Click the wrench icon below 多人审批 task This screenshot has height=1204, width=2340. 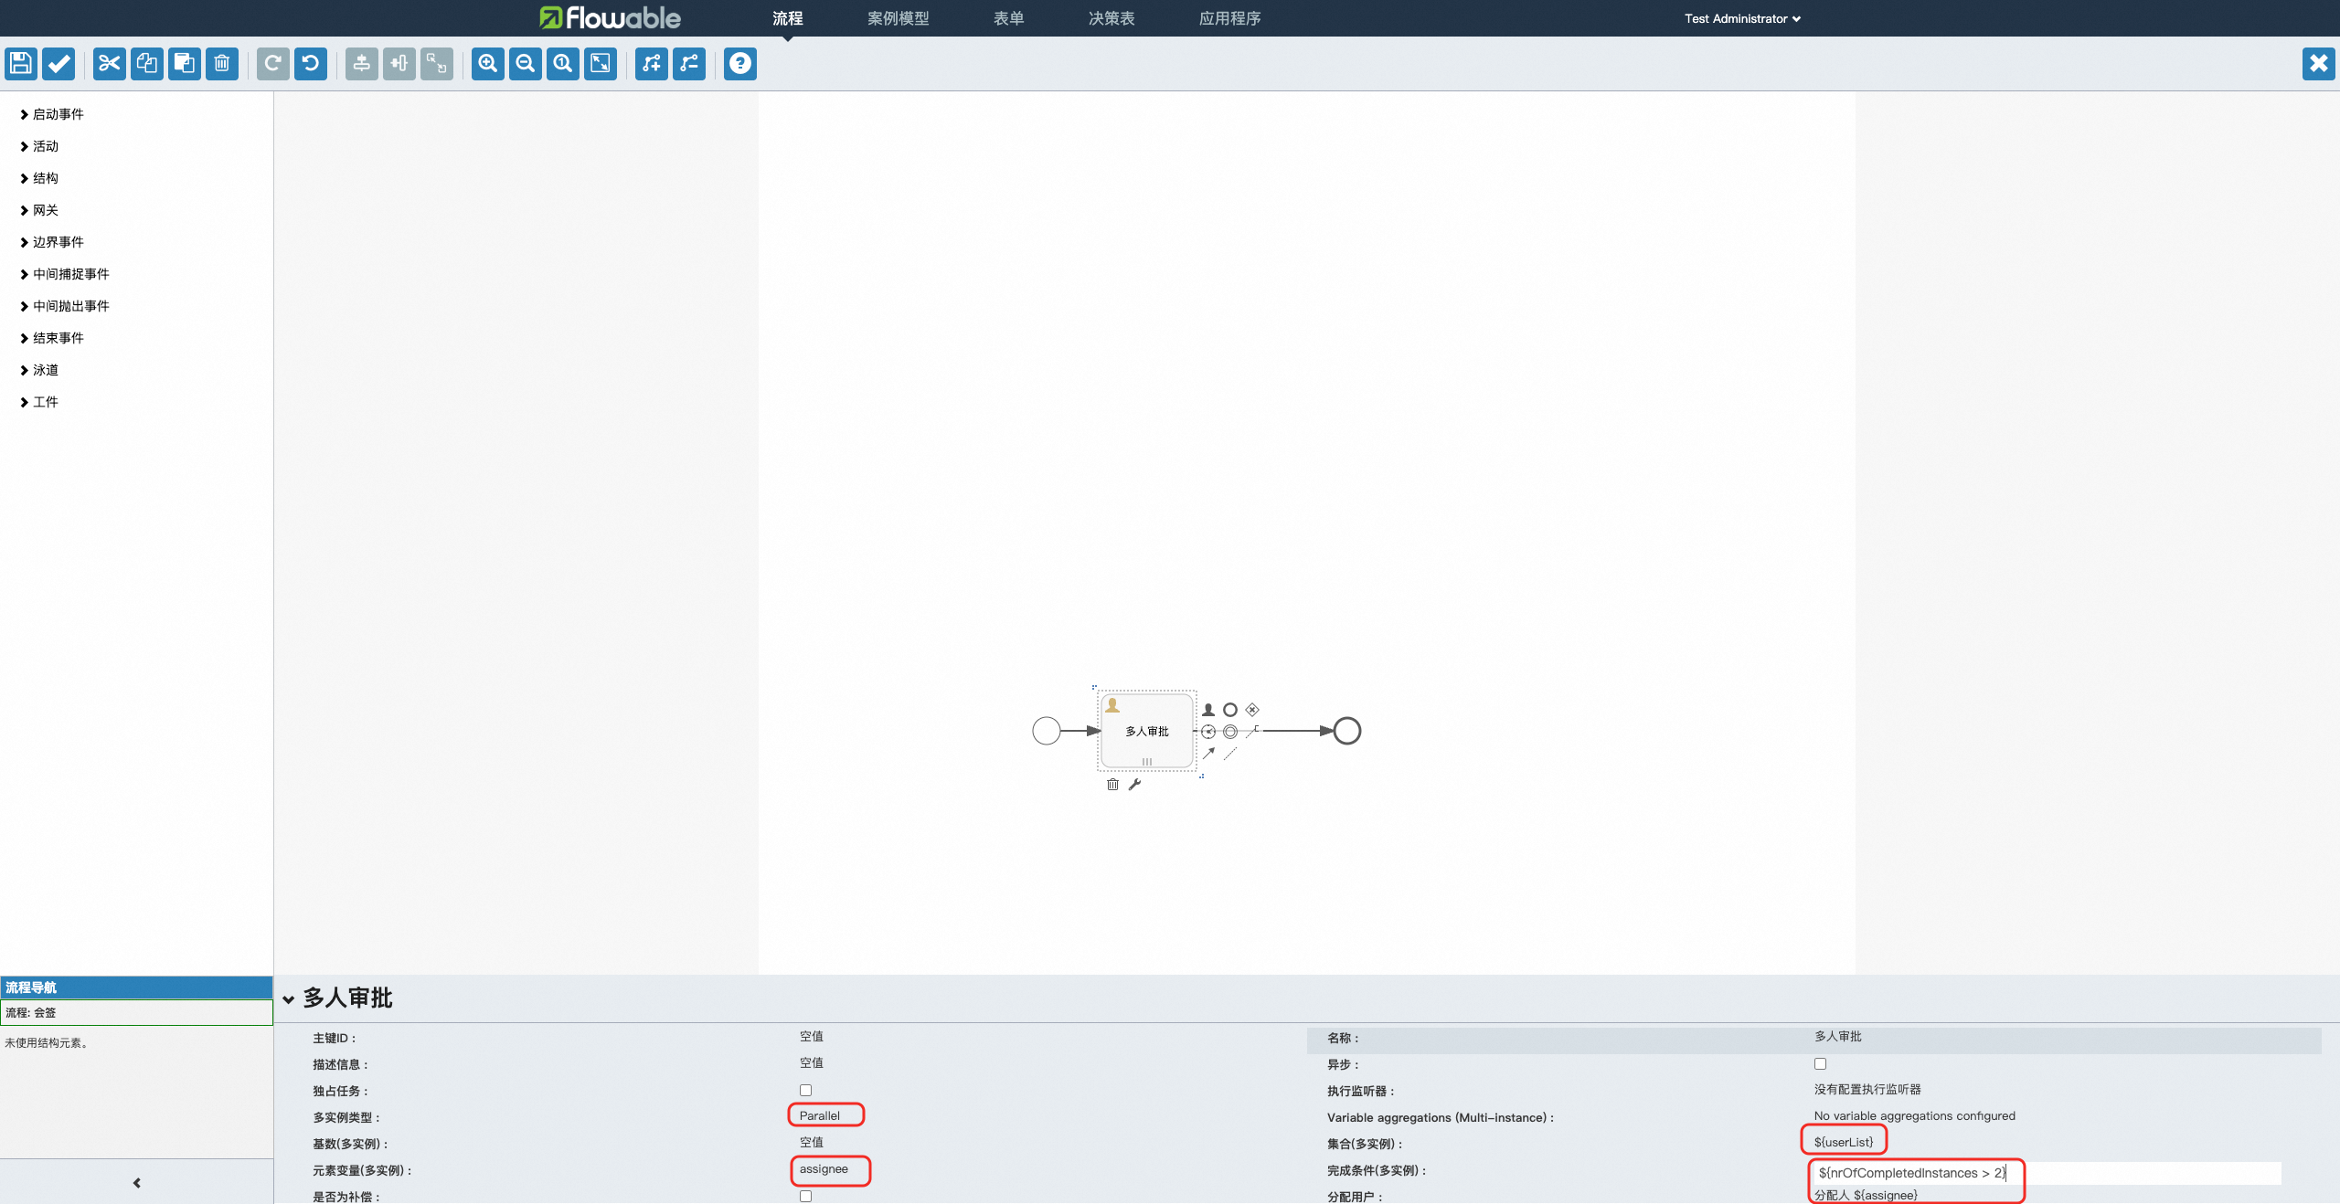pyautogui.click(x=1134, y=784)
